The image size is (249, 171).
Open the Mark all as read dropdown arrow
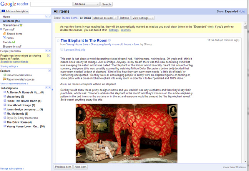116,18
